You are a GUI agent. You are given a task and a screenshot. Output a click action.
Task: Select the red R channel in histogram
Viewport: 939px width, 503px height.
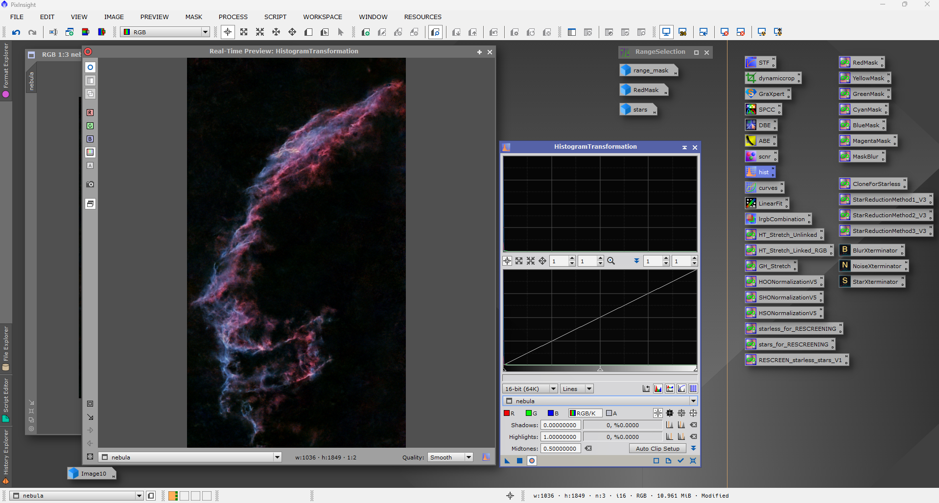(509, 413)
